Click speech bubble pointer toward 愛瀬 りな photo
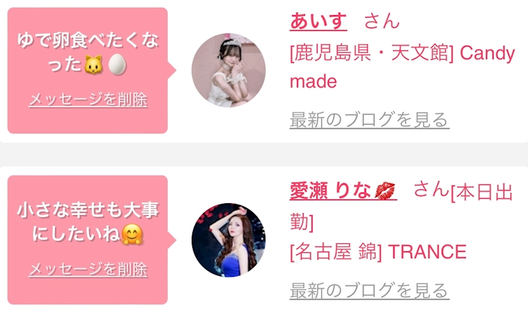This screenshot has width=528, height=312. [x=172, y=240]
